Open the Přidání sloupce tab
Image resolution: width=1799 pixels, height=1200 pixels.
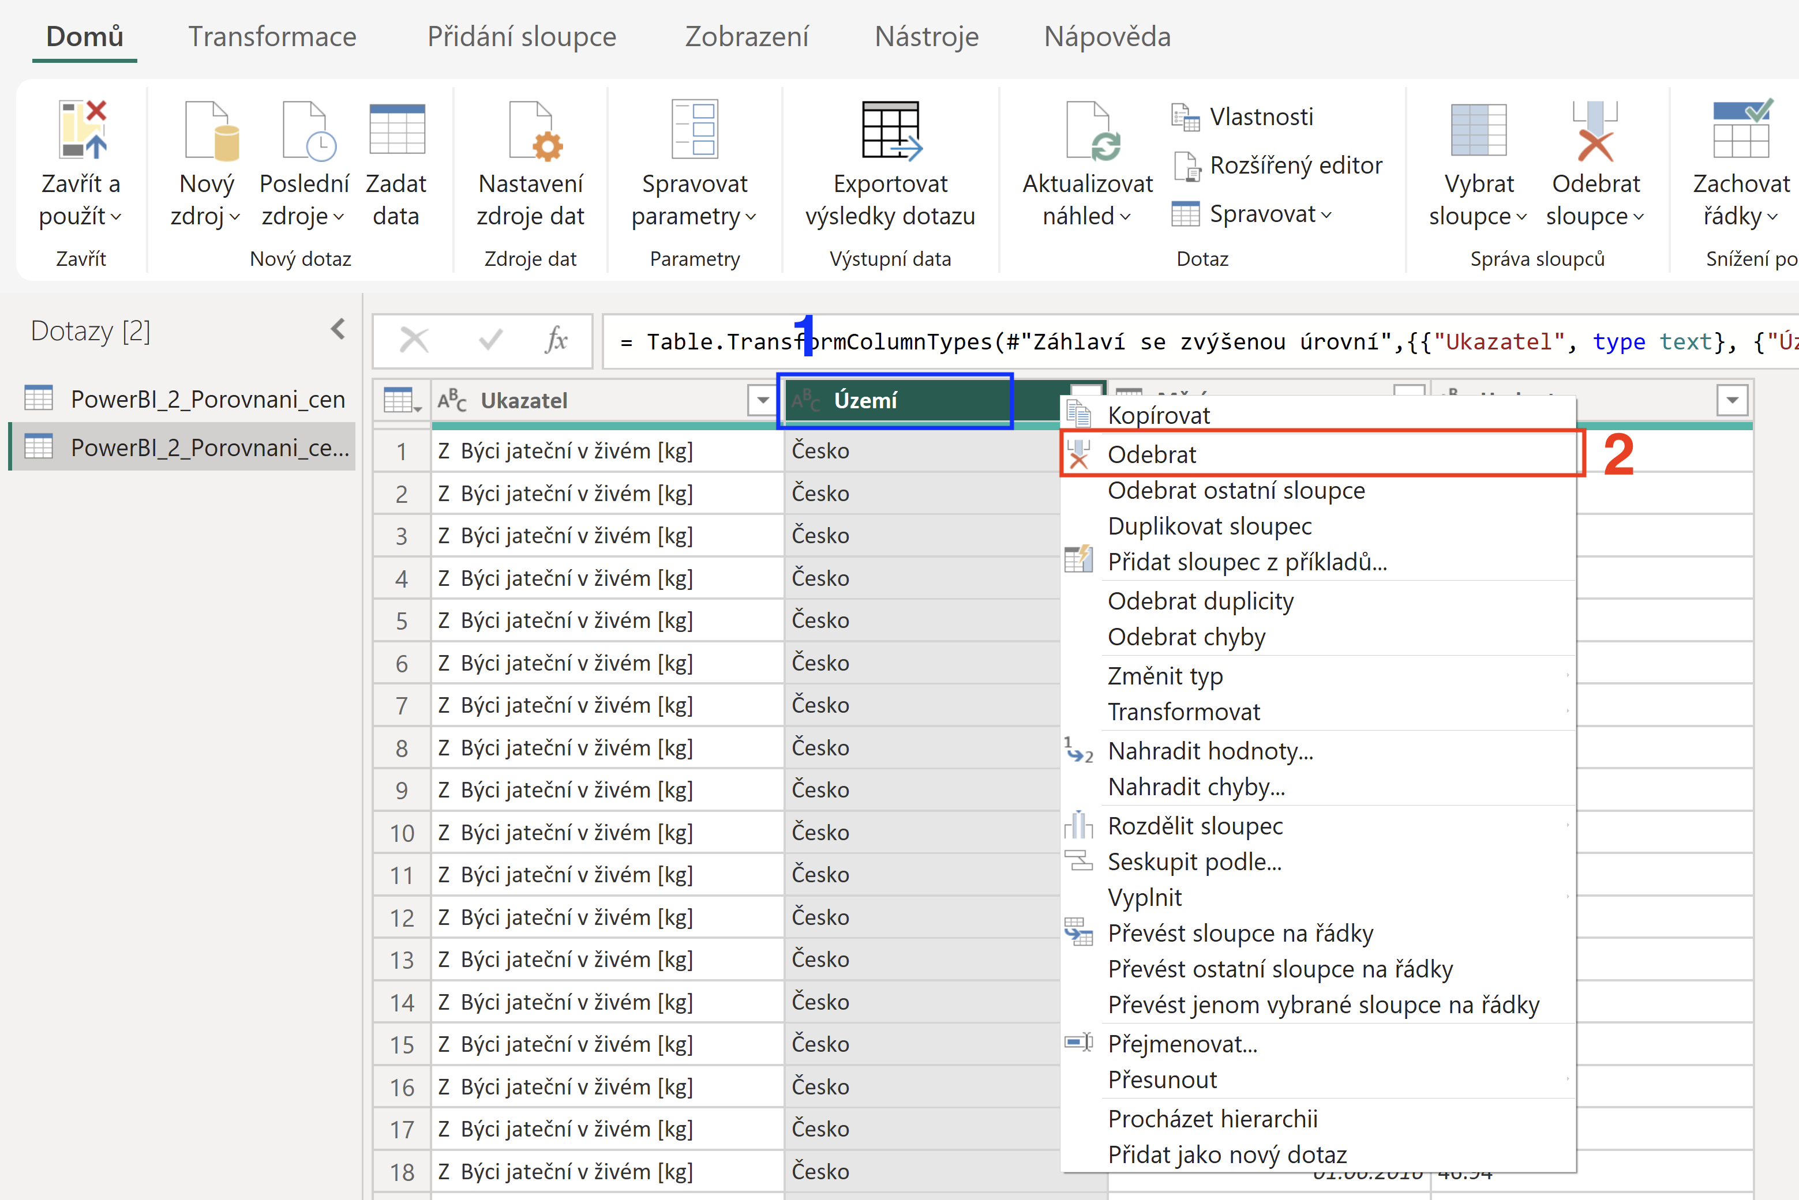[x=522, y=37]
